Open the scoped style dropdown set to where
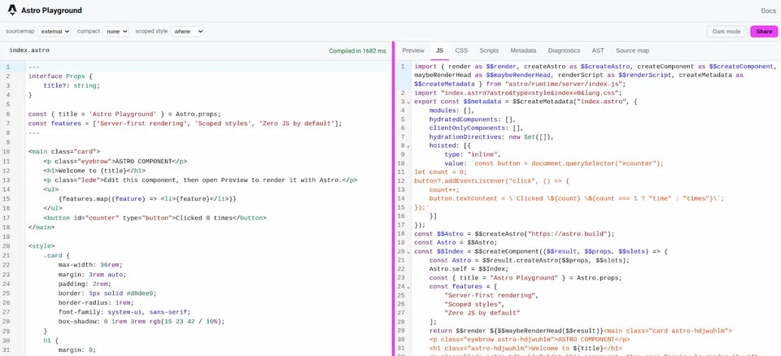781x356 pixels. pos(187,32)
